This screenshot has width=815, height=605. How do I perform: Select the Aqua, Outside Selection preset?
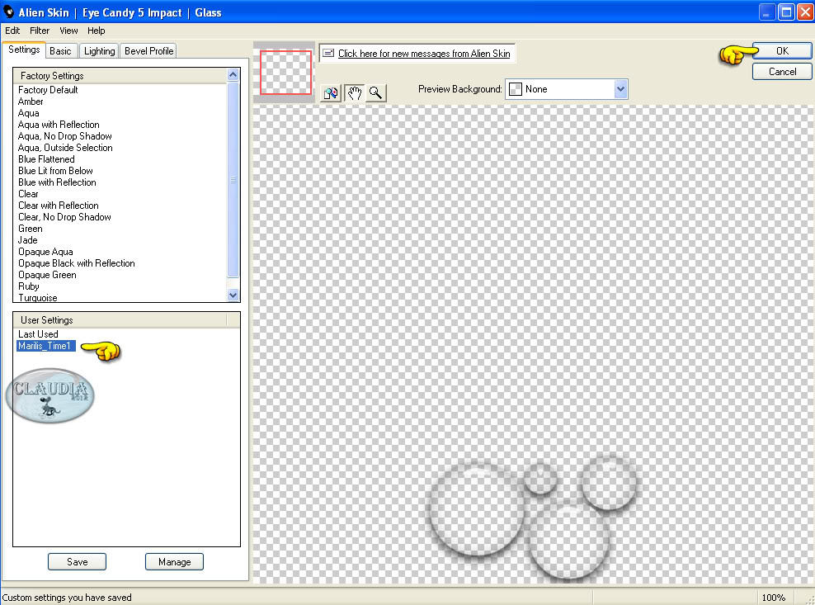pos(65,148)
